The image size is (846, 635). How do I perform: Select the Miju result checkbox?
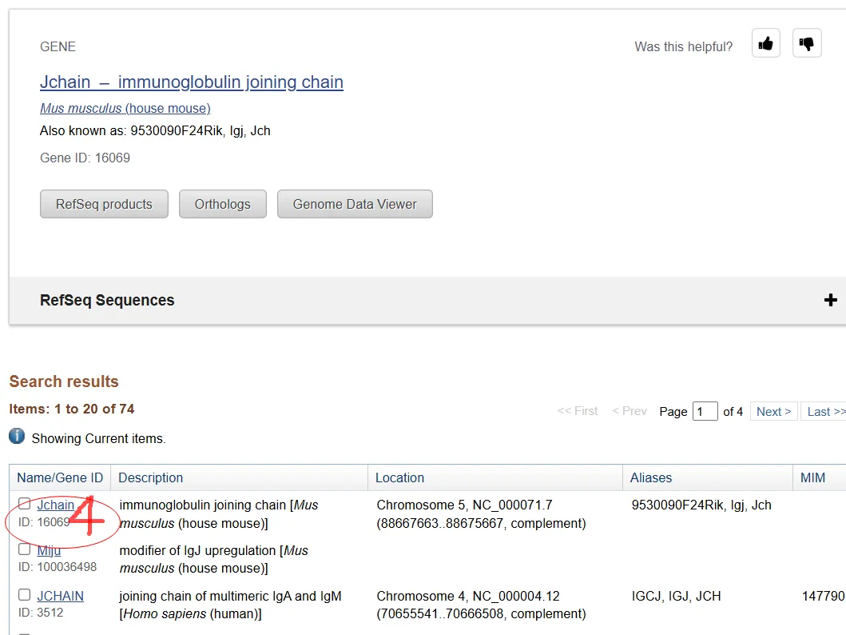25,549
